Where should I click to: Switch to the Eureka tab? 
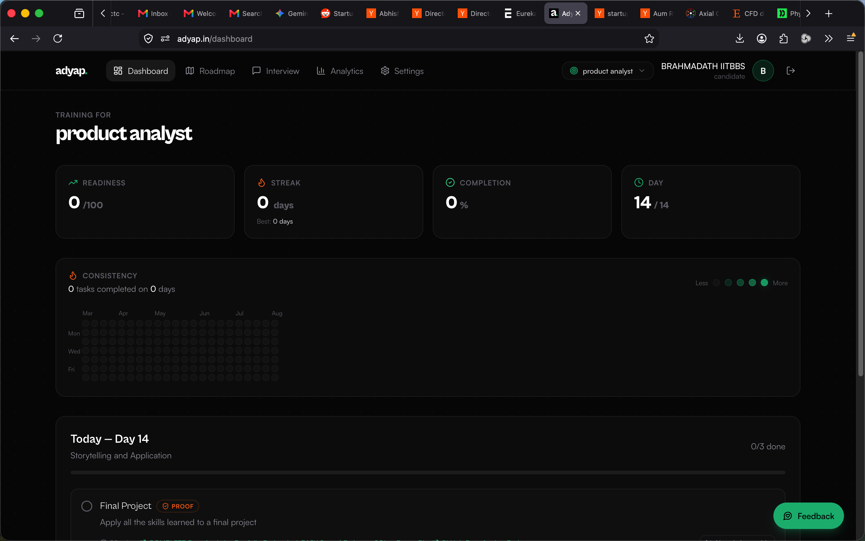click(521, 14)
